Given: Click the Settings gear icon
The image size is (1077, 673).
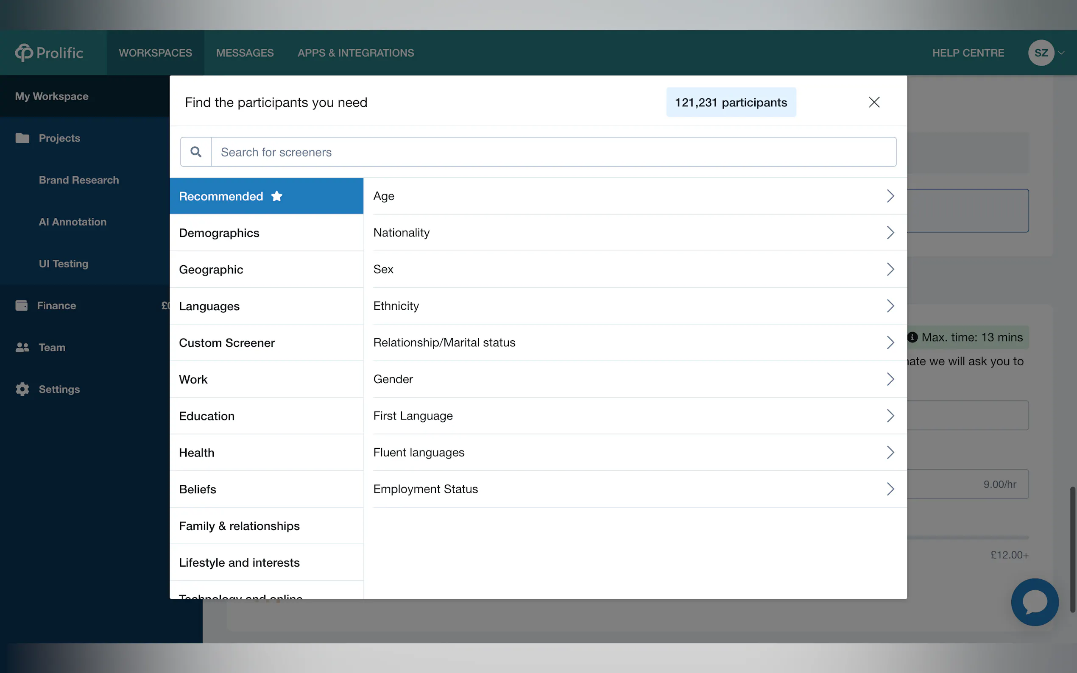Looking at the screenshot, I should [22, 389].
